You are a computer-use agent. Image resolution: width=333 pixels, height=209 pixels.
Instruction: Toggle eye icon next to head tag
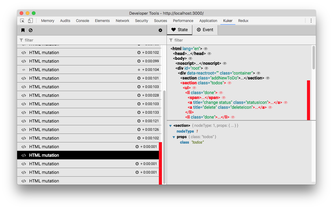[x=209, y=54]
